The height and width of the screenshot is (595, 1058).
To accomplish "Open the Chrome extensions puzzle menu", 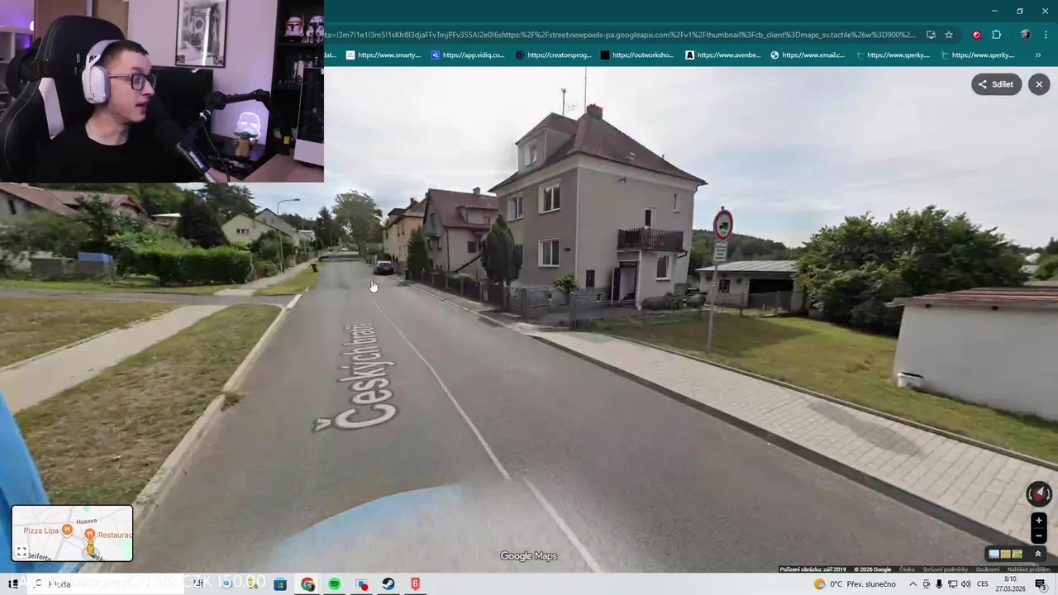I will pyautogui.click(x=996, y=35).
